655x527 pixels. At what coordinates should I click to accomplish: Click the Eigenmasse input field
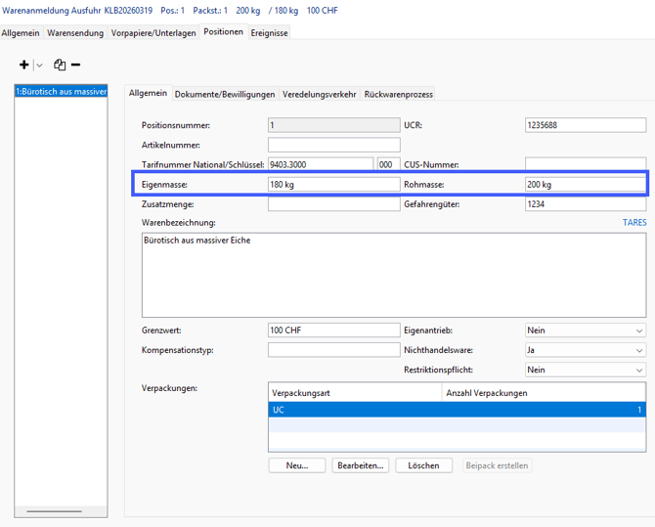point(332,185)
